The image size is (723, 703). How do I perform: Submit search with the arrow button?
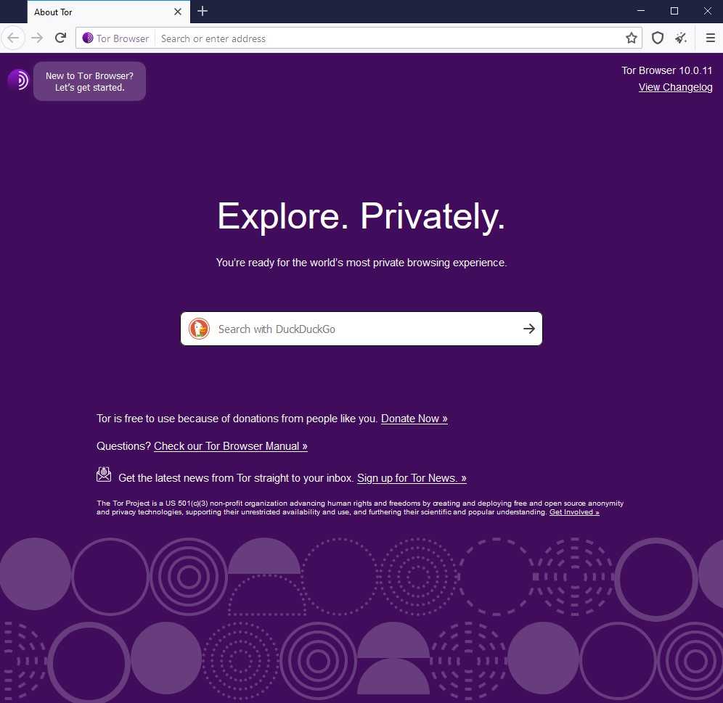[529, 329]
